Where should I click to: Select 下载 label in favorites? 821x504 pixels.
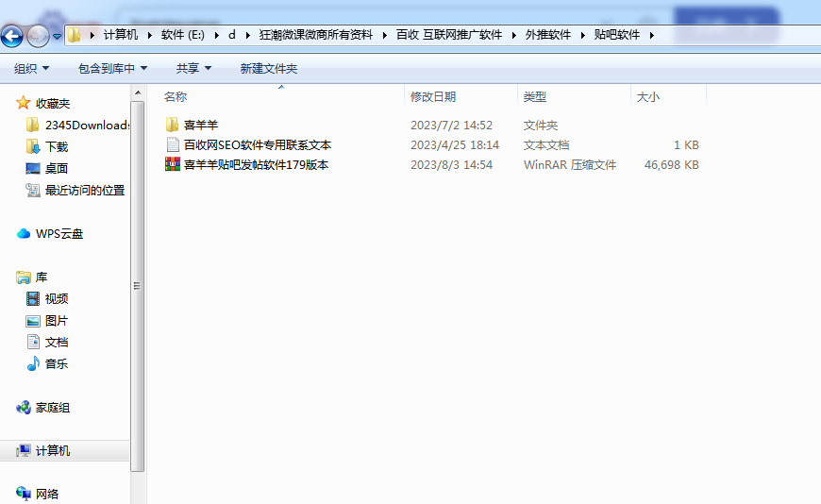(57, 146)
